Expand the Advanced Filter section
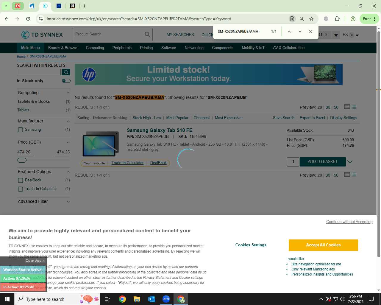381x305 pixels. 68,202
